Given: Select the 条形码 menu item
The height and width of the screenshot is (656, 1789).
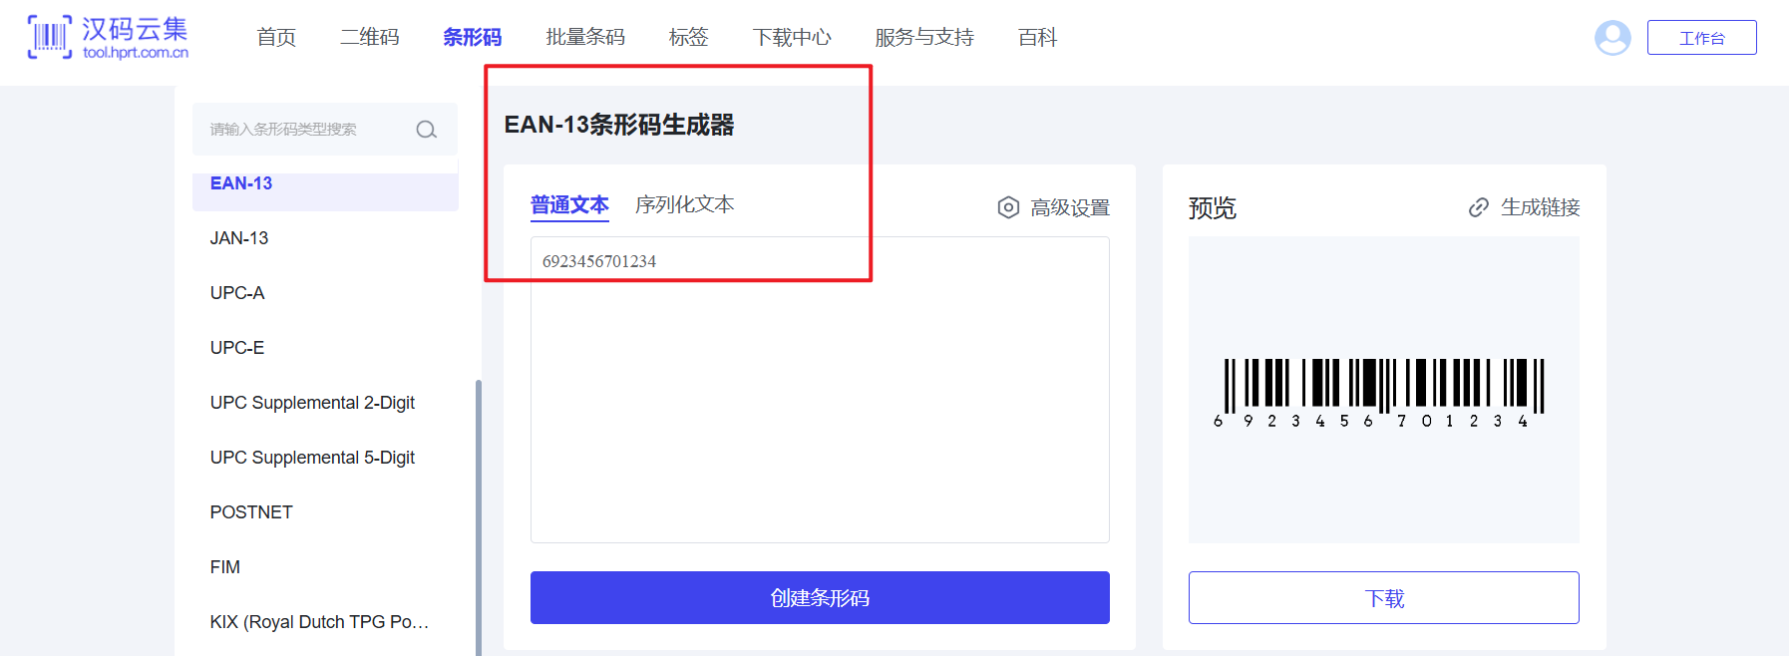Looking at the screenshot, I should pyautogui.click(x=473, y=37).
